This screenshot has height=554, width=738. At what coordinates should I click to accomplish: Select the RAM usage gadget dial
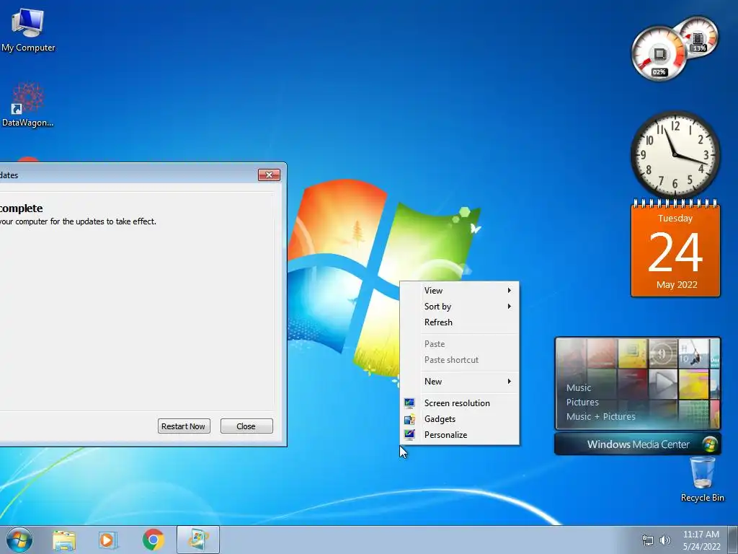(x=699, y=36)
